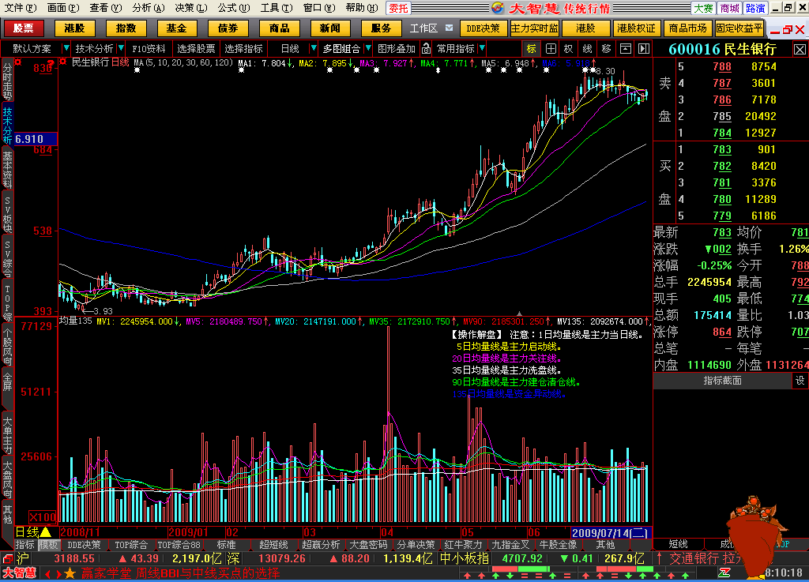Click the 线 line drawing icon

click(587, 49)
